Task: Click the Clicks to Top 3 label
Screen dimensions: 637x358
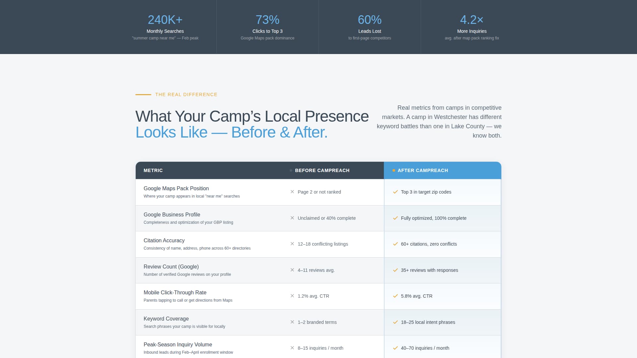Action: click(267, 31)
